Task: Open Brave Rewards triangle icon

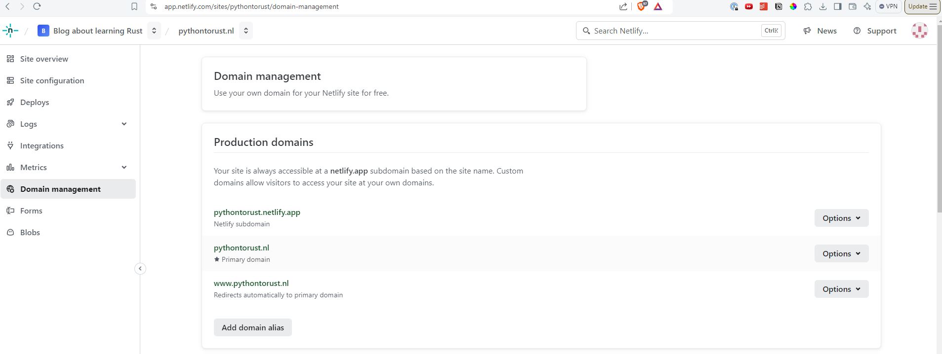Action: [x=658, y=6]
